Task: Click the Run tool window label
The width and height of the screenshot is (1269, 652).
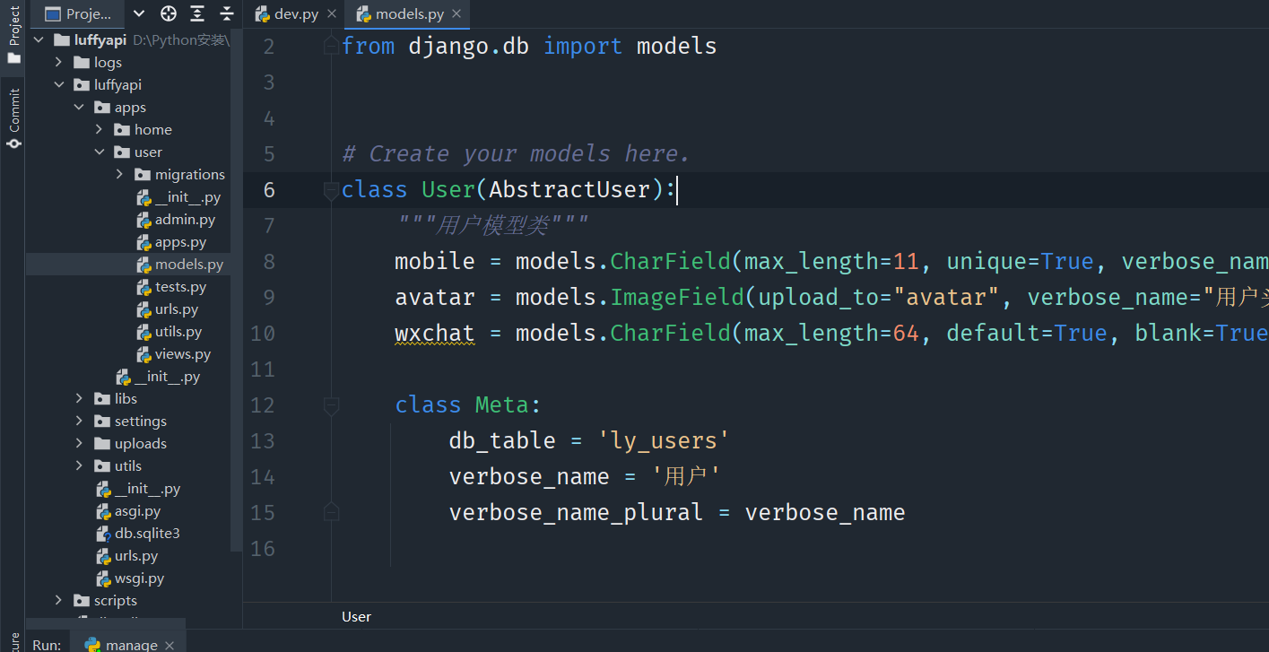Action: click(47, 645)
